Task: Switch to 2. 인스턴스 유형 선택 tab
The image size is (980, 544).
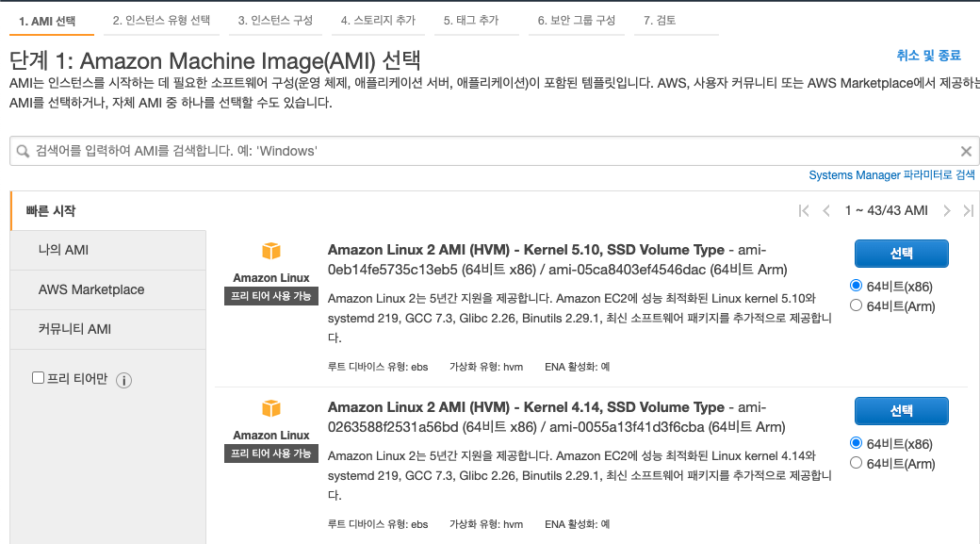Action: pos(161,21)
